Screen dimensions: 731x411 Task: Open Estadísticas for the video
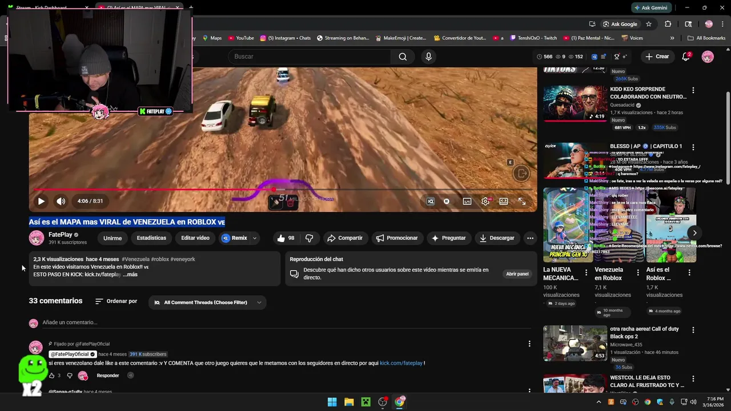[151, 238]
